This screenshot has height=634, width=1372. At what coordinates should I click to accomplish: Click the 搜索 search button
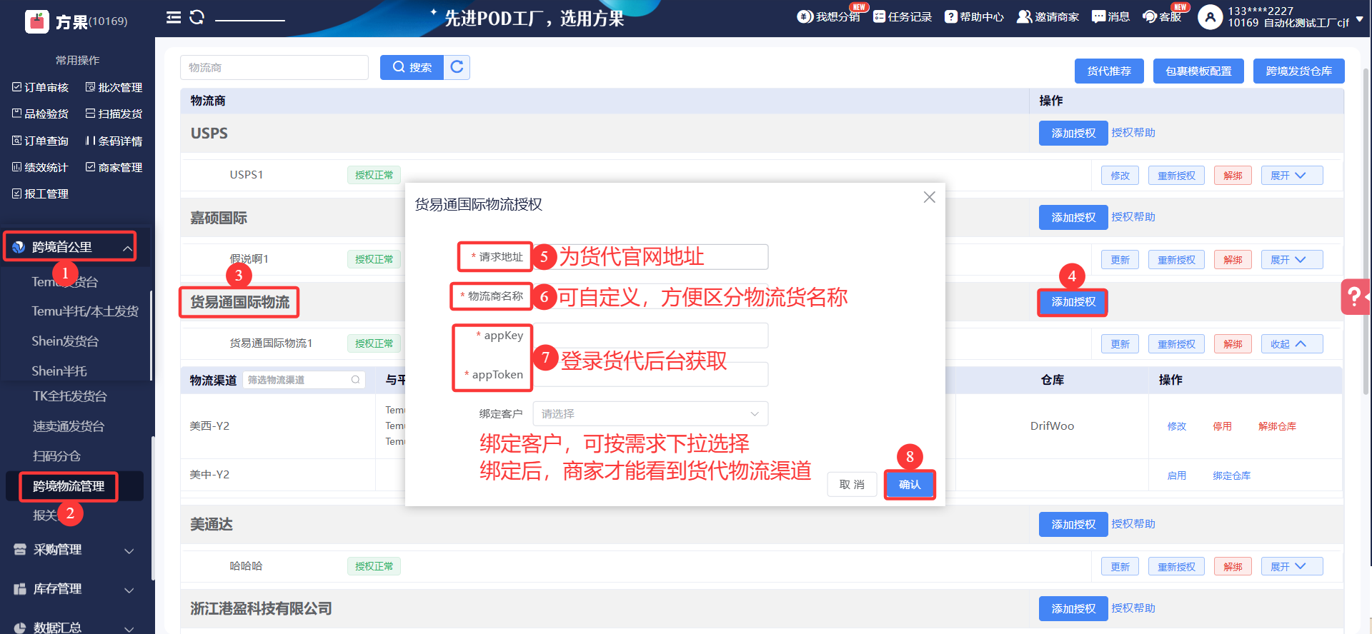pyautogui.click(x=412, y=67)
